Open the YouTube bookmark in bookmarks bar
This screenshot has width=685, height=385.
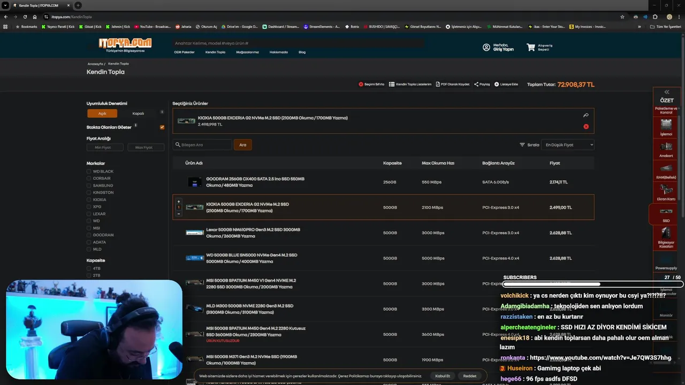[x=153, y=26]
